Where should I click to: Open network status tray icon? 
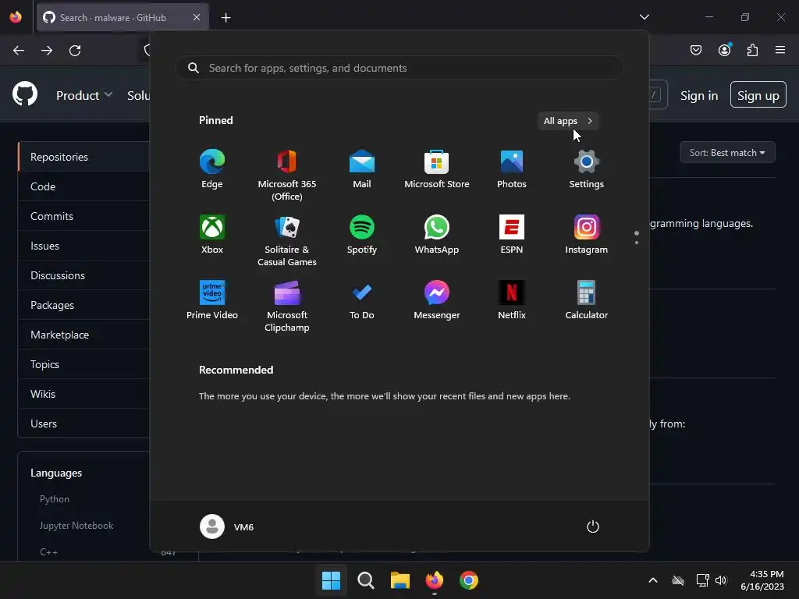click(703, 580)
